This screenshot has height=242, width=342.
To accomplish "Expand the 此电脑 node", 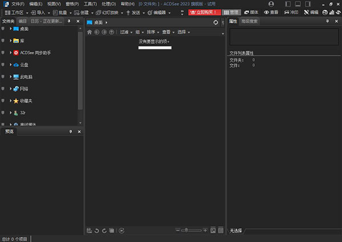I will click(10, 77).
